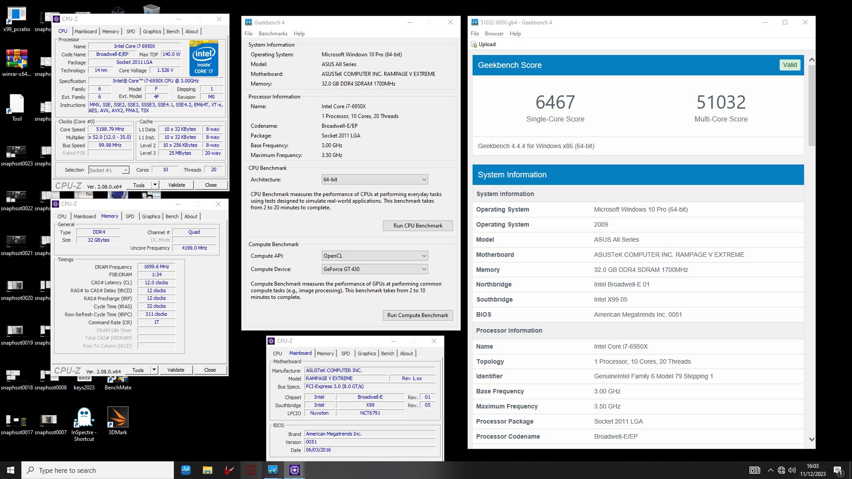The height and width of the screenshot is (479, 852).
Task: Click the BIOS Date 06/03/2016 field
Action: 370,450
